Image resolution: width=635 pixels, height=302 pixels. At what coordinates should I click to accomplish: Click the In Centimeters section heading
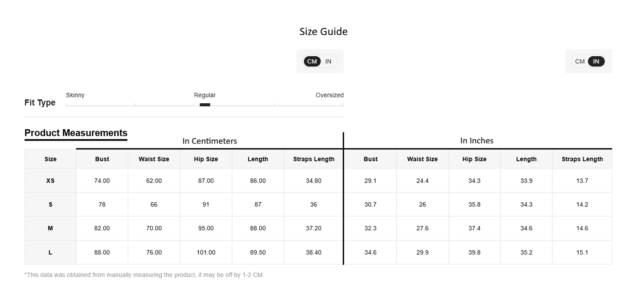210,141
